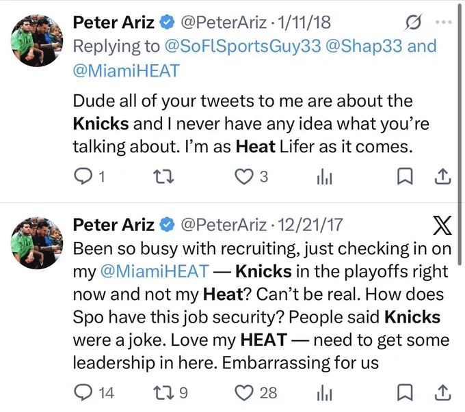This screenshot has width=465, height=412.
Task: Bookmark the 1/11/18 tweet
Action: pos(405,176)
